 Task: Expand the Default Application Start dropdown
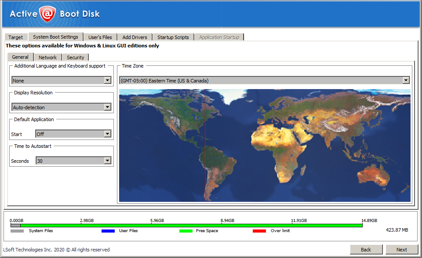[107, 134]
